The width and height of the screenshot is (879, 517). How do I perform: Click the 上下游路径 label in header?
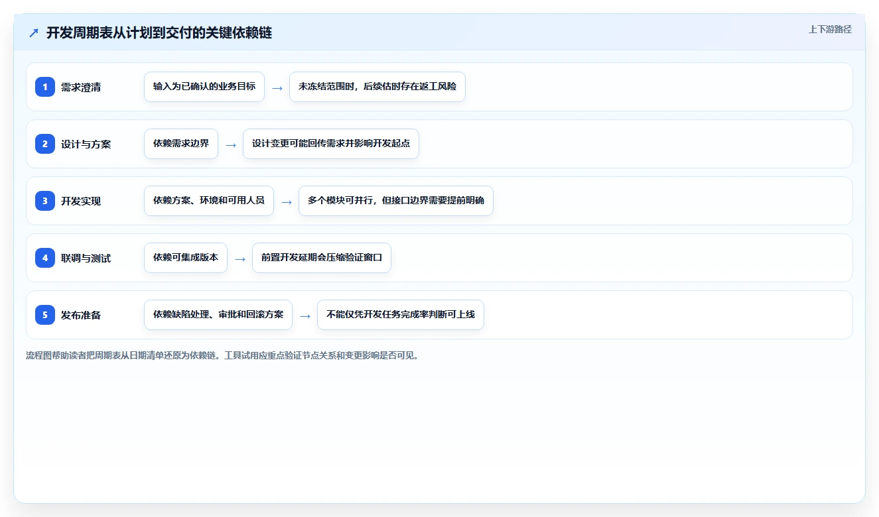[830, 29]
